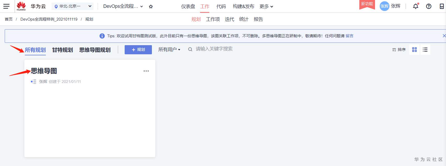Select the 甘特规划 tab
This screenshot has height=166, width=446.
pyautogui.click(x=63, y=50)
